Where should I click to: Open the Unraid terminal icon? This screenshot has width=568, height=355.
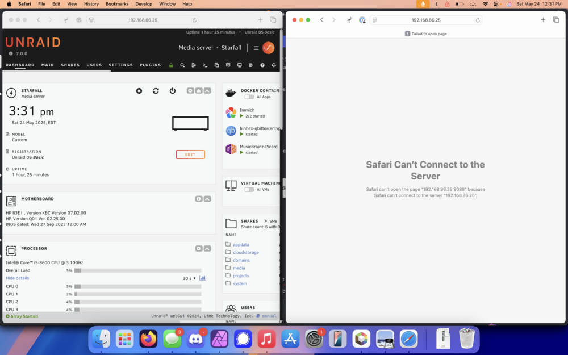[205, 65]
